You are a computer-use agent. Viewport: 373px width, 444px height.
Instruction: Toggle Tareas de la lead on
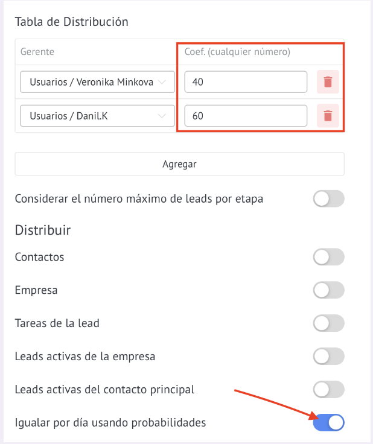[x=328, y=323]
